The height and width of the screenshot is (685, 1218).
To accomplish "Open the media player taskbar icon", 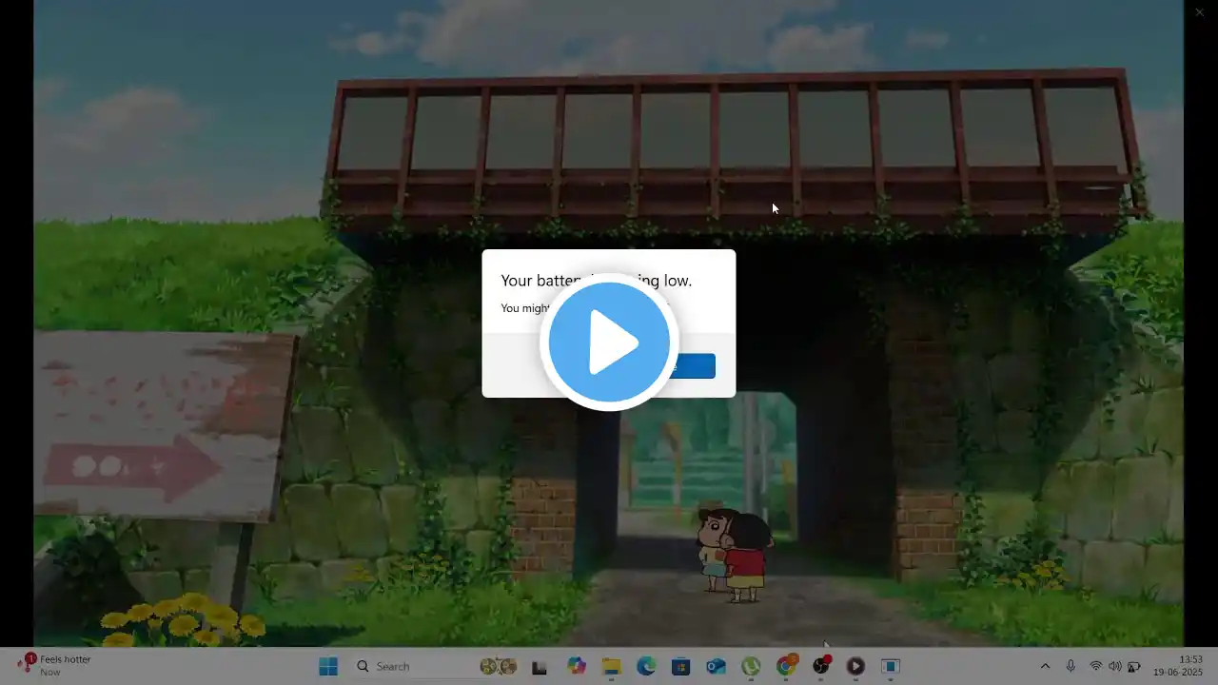I will pyautogui.click(x=855, y=666).
